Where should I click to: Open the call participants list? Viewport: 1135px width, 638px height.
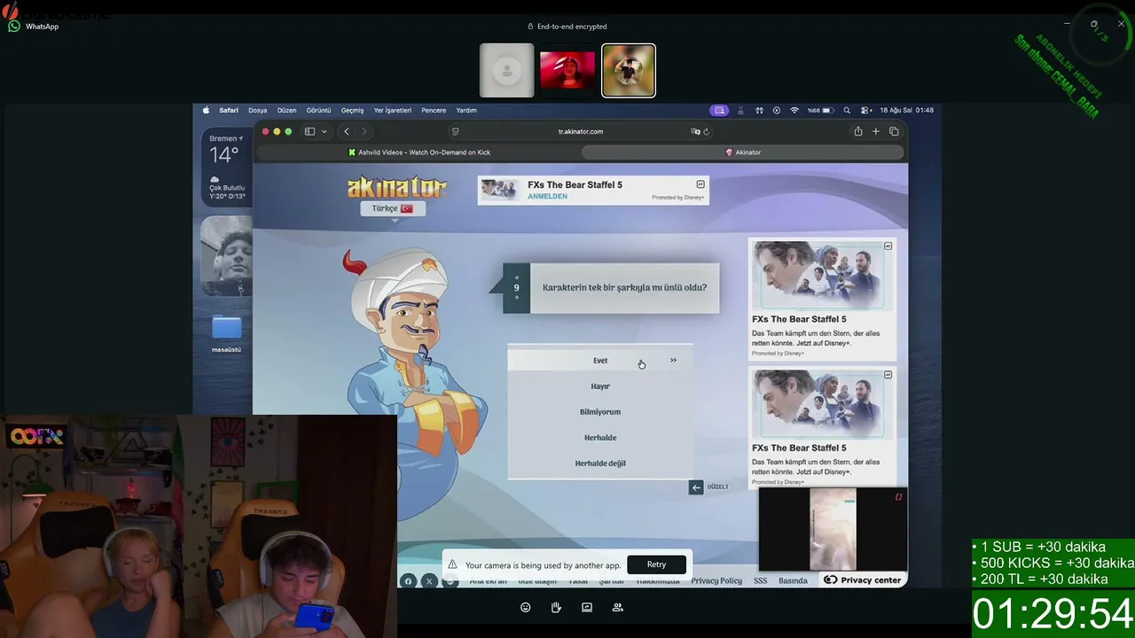pyautogui.click(x=617, y=608)
